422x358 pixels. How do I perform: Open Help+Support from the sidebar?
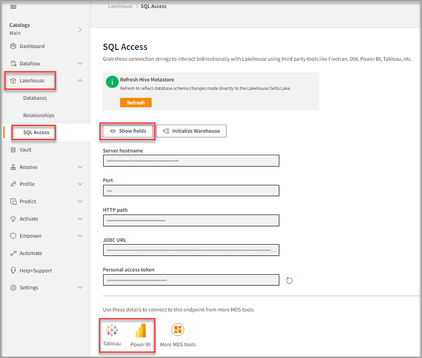tap(35, 270)
